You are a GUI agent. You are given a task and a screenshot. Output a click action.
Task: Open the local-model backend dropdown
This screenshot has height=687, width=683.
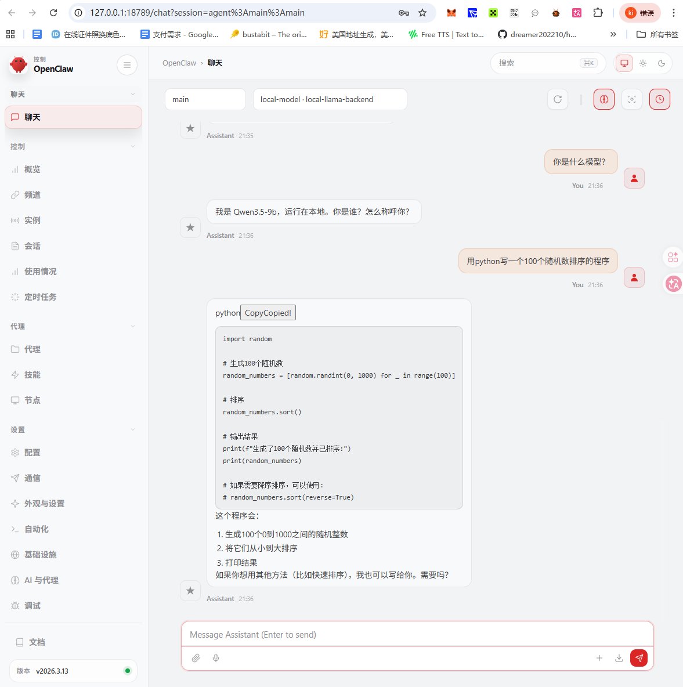click(330, 99)
